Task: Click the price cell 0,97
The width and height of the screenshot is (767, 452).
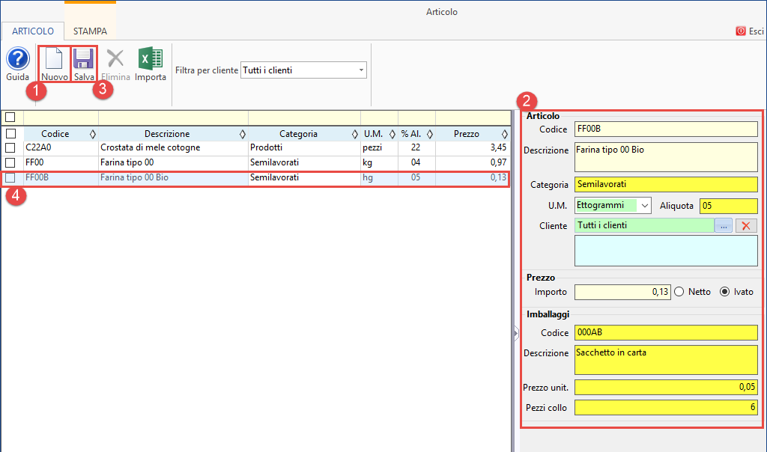Action: point(473,162)
